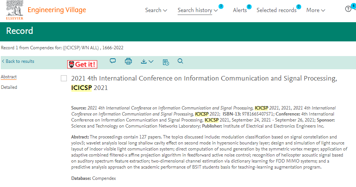View Selected records
356x187 pixels.
[x=276, y=10]
